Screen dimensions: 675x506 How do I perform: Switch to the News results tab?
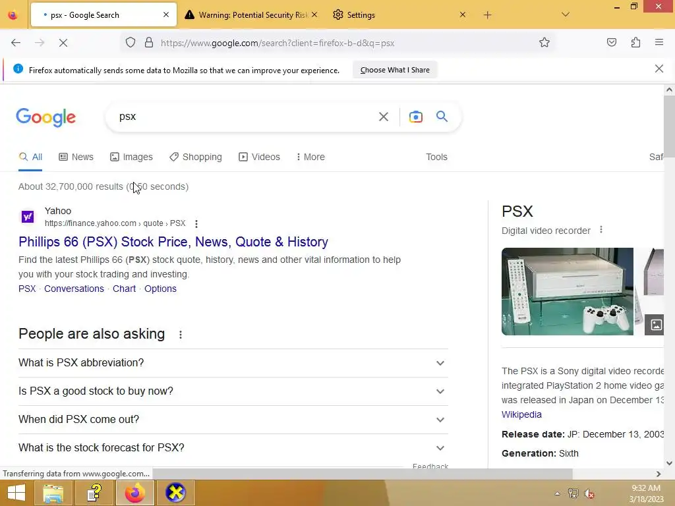tap(76, 157)
